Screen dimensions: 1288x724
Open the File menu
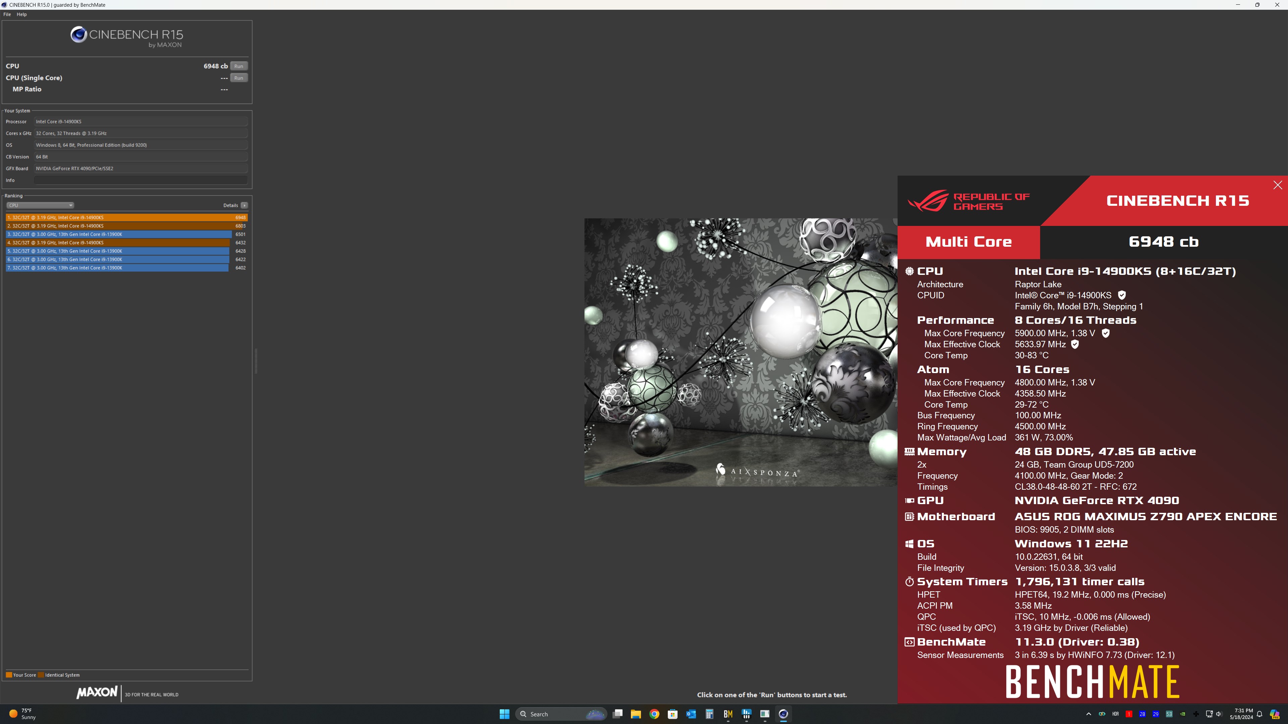click(x=7, y=14)
